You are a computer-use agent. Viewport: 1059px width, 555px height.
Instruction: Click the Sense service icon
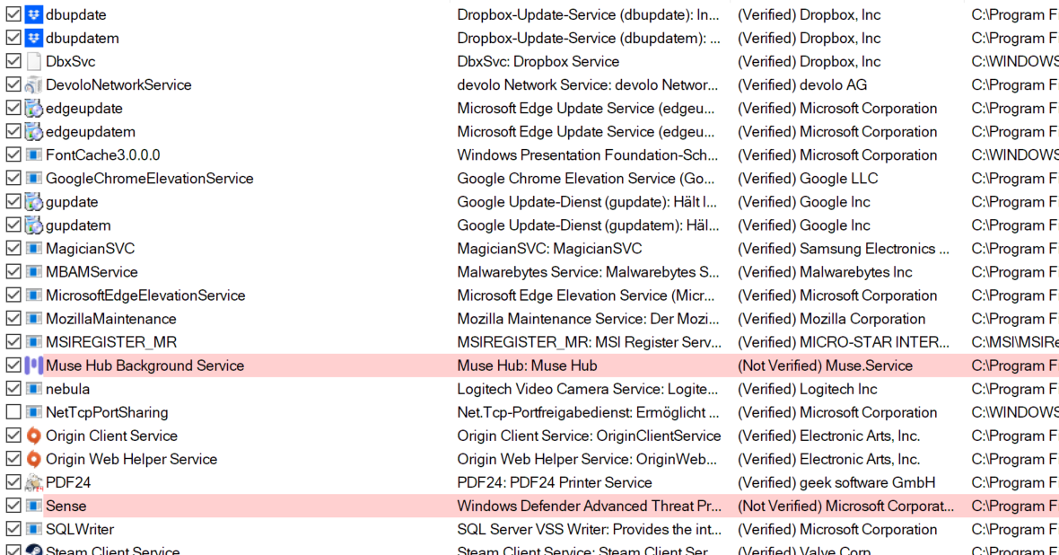[34, 506]
